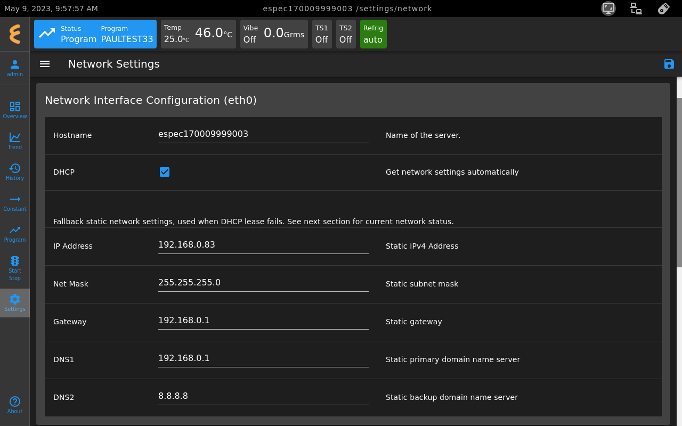Click the TS2 Off tile
The height and width of the screenshot is (426, 682).
point(346,34)
